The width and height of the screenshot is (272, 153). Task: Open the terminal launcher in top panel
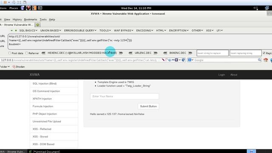pyautogui.click(x=40, y=8)
